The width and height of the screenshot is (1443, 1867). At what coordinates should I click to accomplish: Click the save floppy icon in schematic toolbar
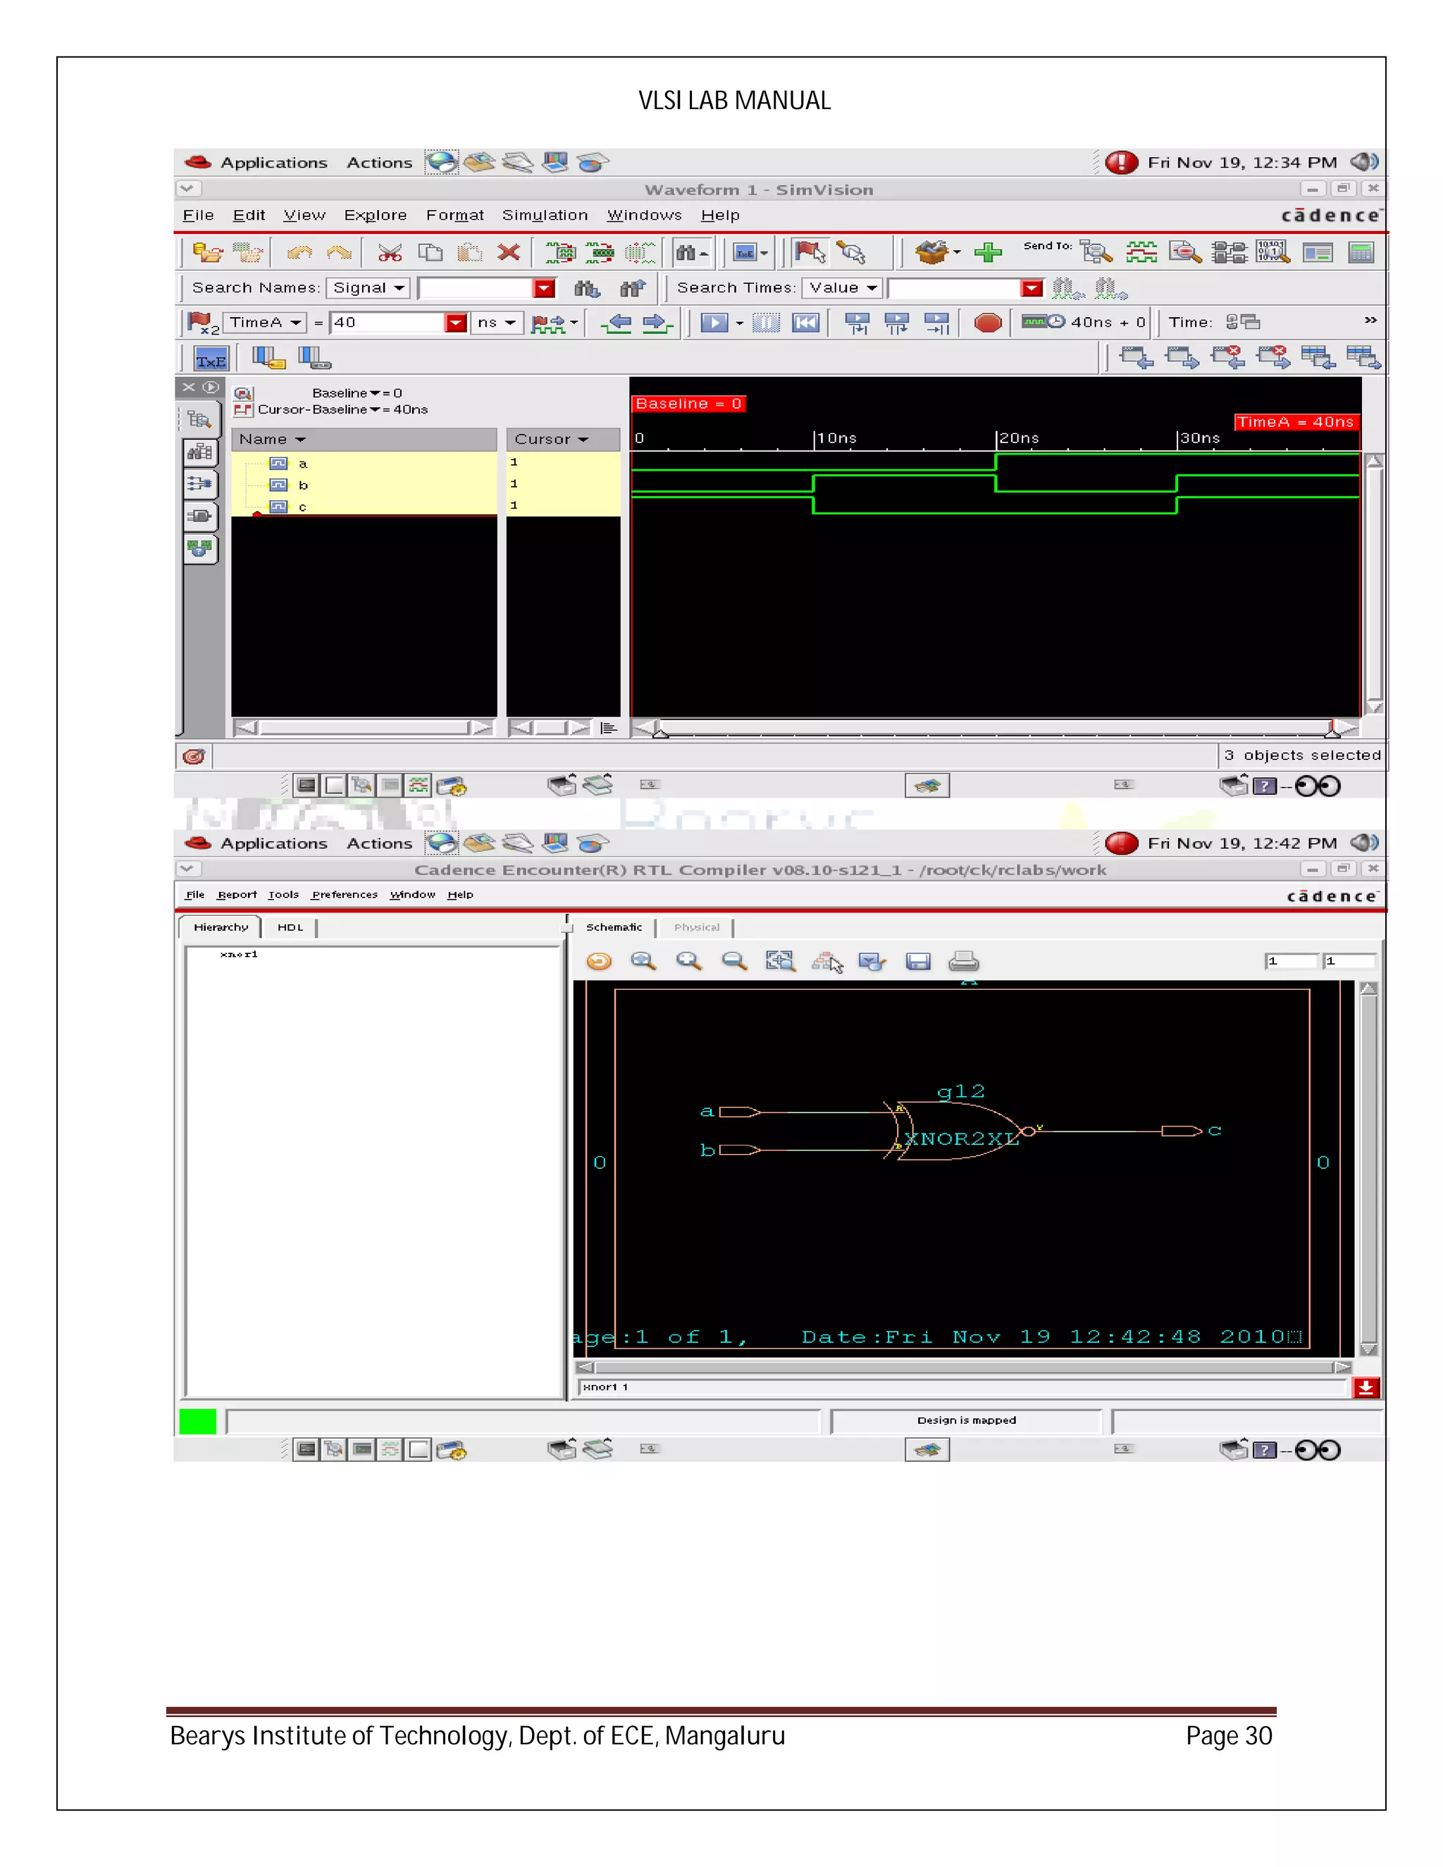pyautogui.click(x=917, y=962)
